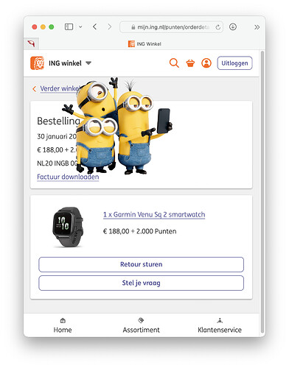
Task: Open the sidebar options dropdown chevron
Action: point(80,26)
